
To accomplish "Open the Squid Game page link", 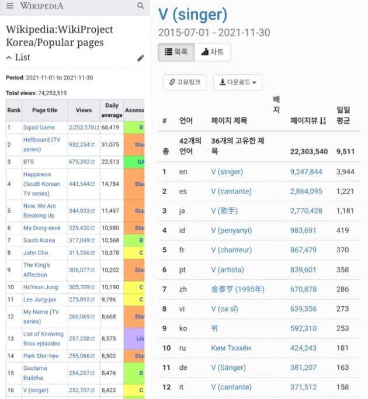I will point(39,127).
